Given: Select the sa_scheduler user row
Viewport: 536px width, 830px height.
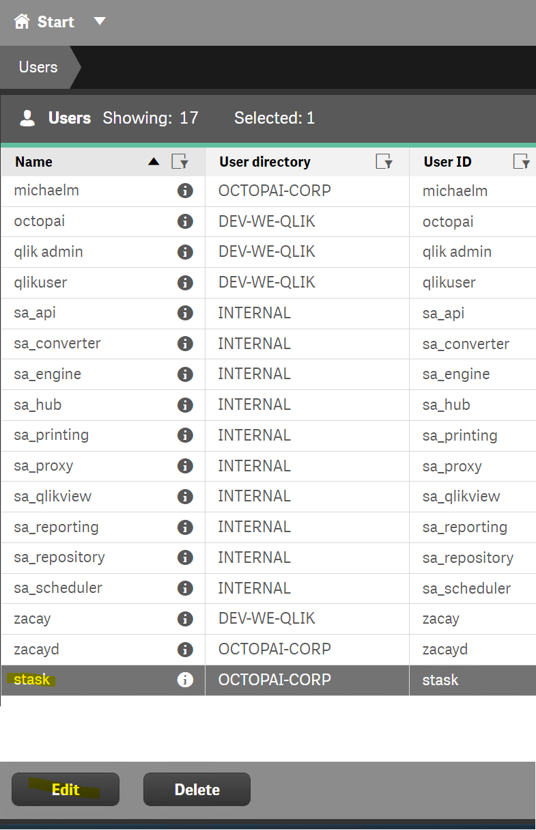Looking at the screenshot, I should tap(57, 588).
